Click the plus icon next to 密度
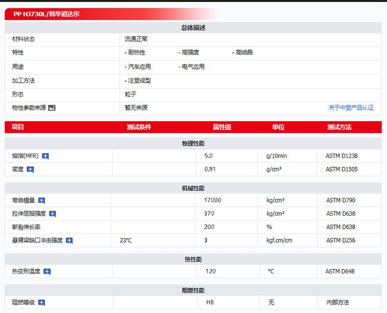 [x=30, y=170]
